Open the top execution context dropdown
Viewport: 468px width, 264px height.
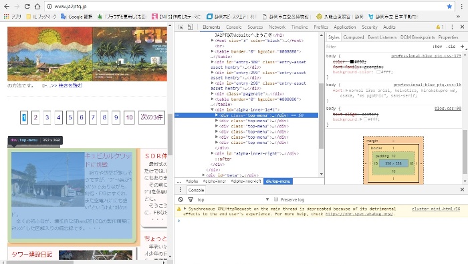pos(233,200)
